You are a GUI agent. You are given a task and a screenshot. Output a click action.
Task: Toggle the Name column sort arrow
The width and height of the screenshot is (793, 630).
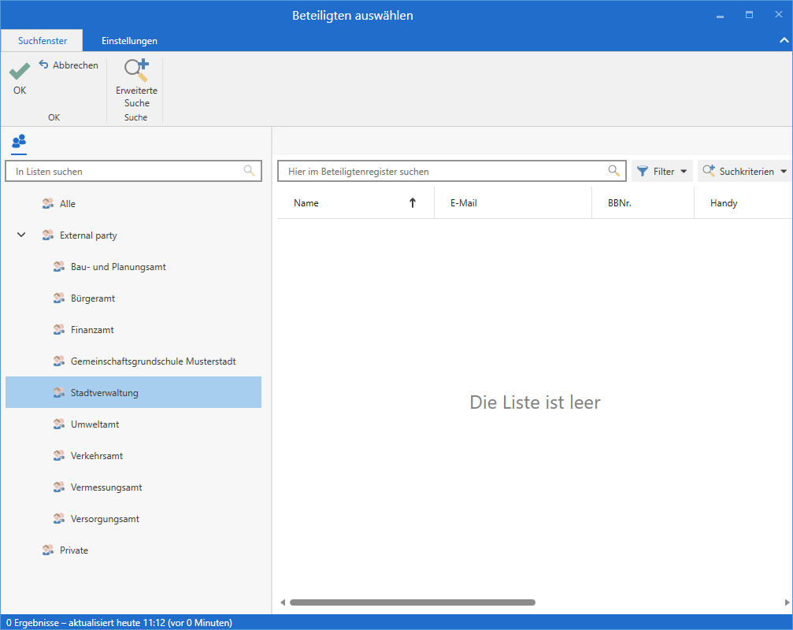[x=413, y=202]
